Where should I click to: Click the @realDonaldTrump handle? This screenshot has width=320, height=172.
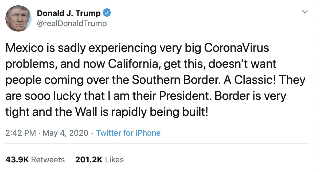(x=72, y=24)
